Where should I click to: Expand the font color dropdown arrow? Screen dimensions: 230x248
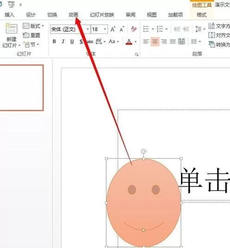[135, 42]
